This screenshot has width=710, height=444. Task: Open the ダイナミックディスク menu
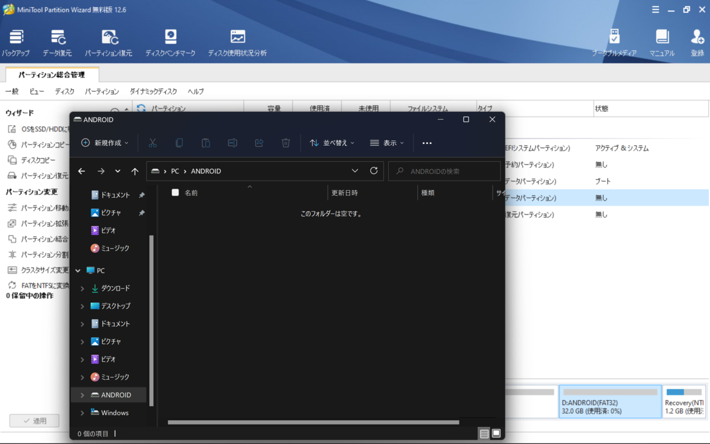pyautogui.click(x=153, y=91)
